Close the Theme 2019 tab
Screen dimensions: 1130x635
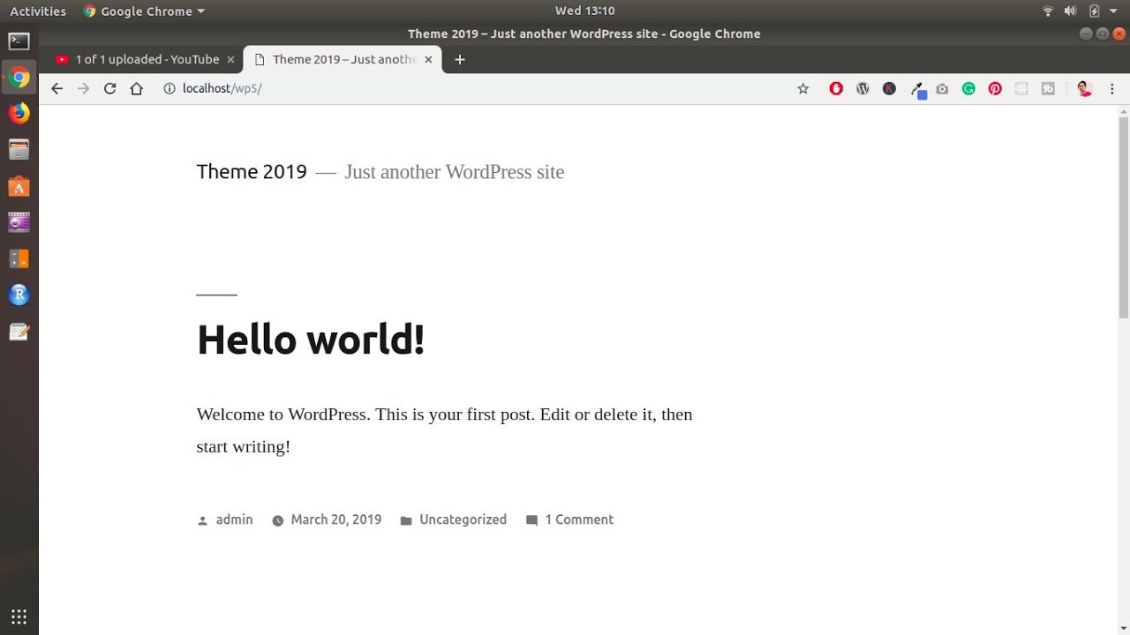point(428,59)
